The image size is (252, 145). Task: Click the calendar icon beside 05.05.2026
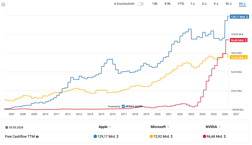[7, 128]
